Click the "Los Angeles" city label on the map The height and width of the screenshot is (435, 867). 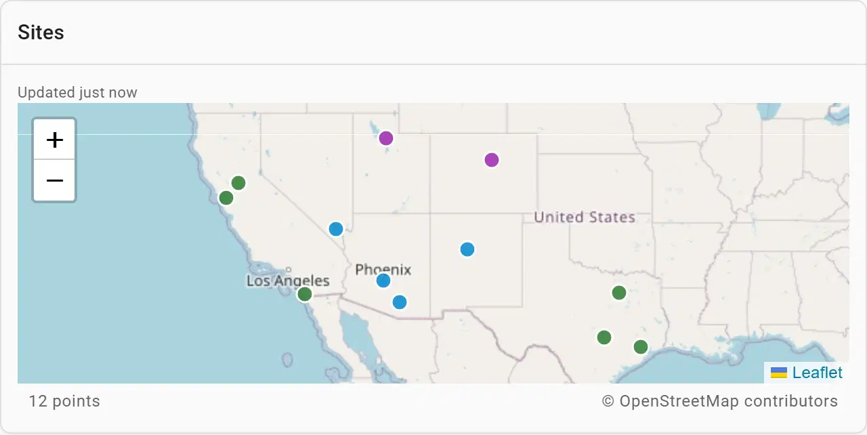coord(288,281)
